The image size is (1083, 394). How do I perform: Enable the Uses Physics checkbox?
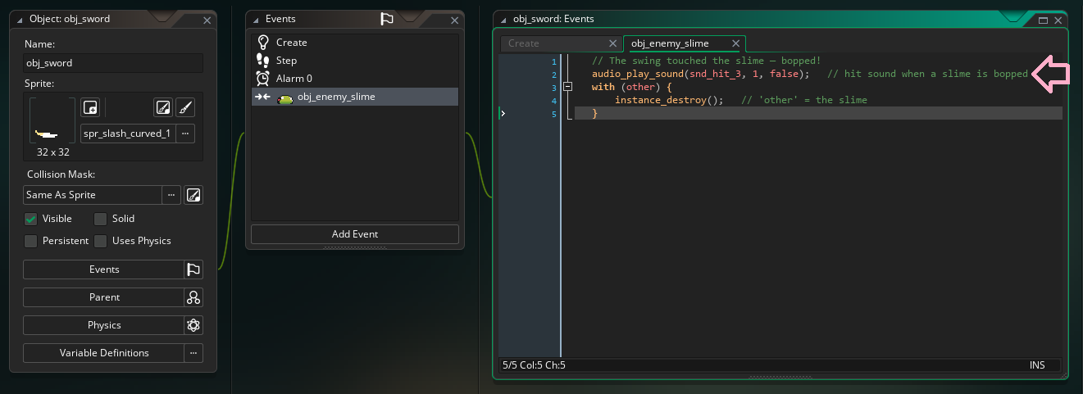100,241
